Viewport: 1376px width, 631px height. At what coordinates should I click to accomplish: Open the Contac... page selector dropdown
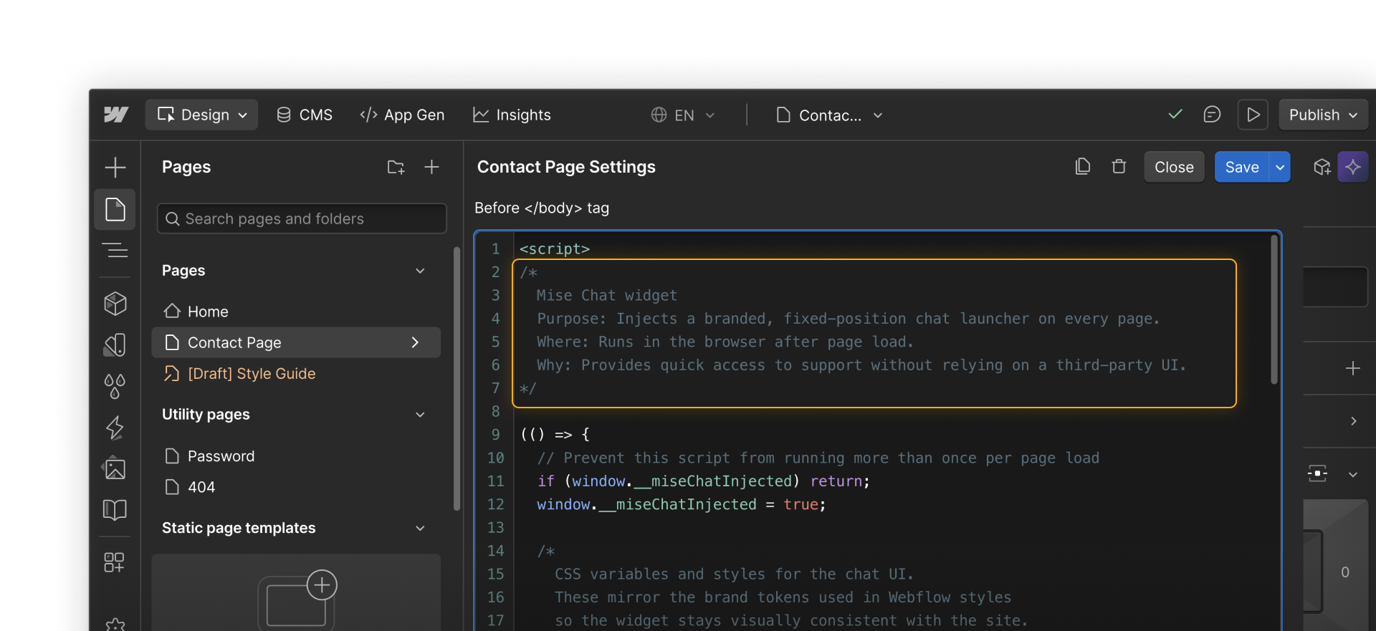click(830, 115)
